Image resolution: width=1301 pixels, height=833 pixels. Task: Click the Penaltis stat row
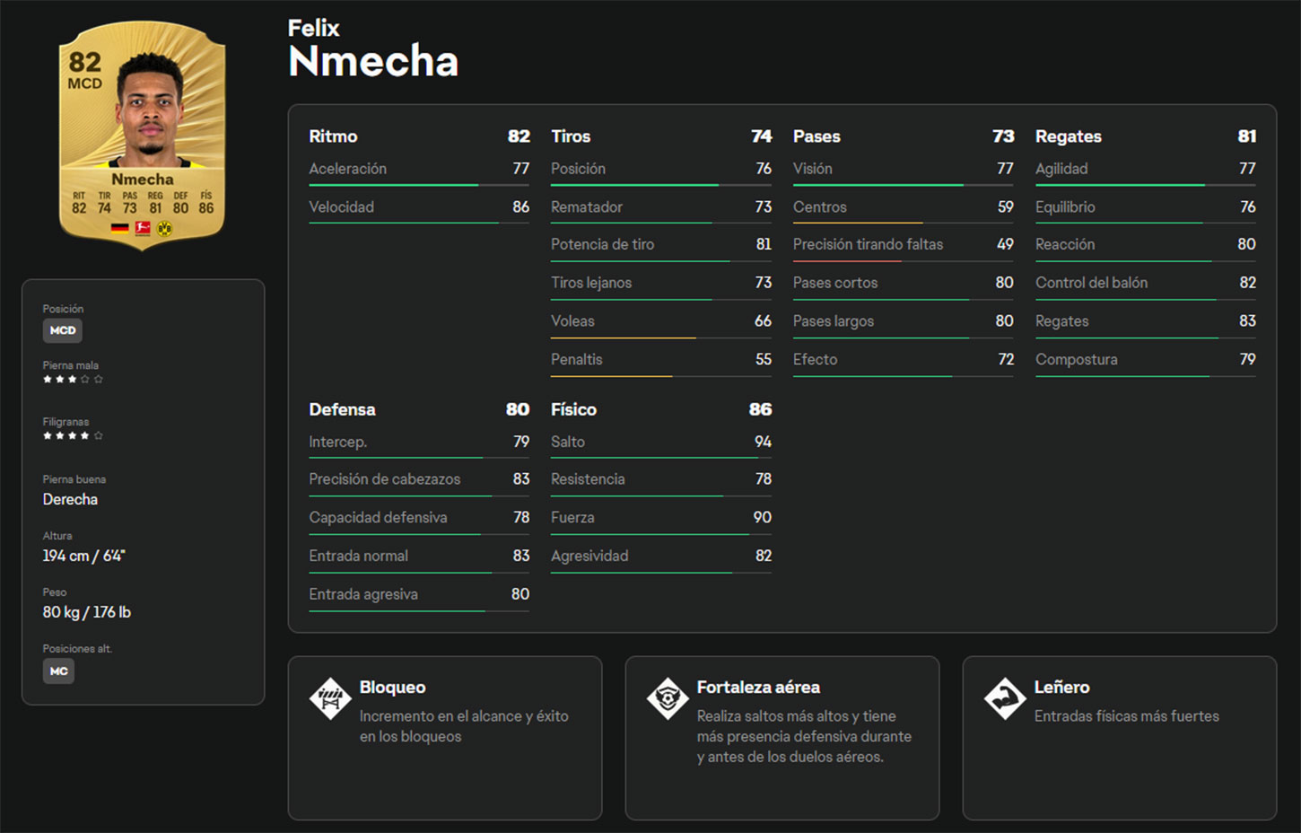tap(660, 359)
